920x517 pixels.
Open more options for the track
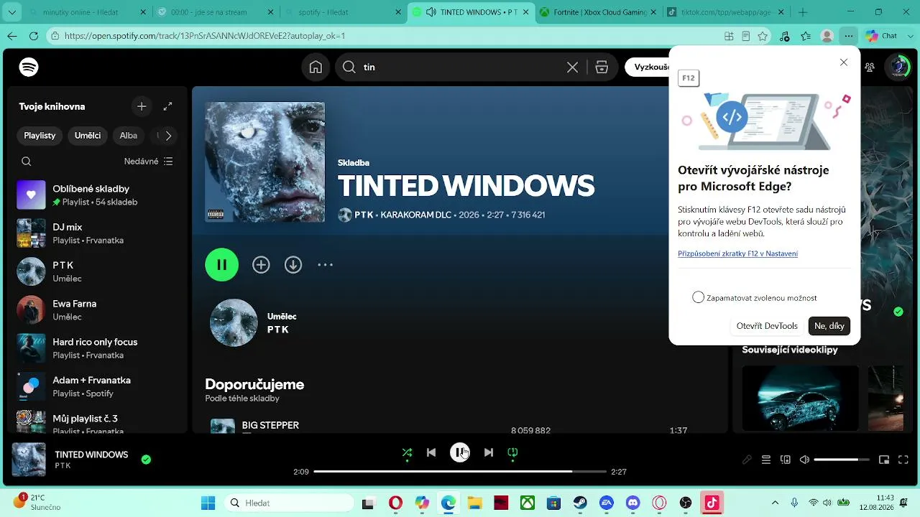click(326, 265)
